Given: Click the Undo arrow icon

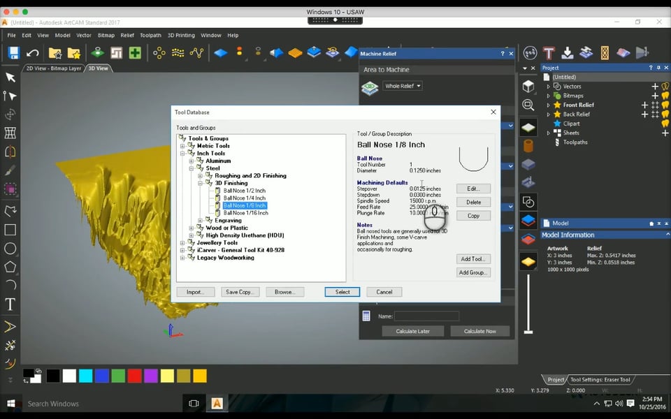Looking at the screenshot, I should coord(33,53).
